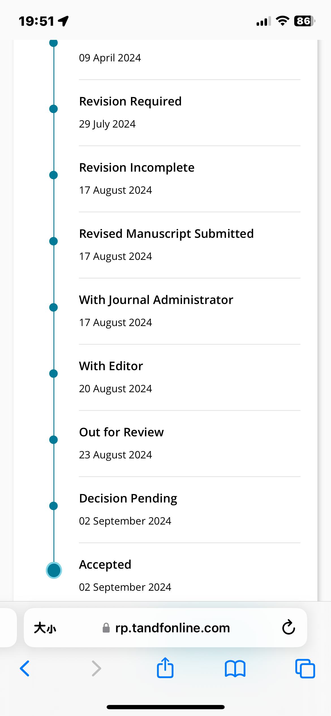Click the Revision Required entry

pos(190,113)
